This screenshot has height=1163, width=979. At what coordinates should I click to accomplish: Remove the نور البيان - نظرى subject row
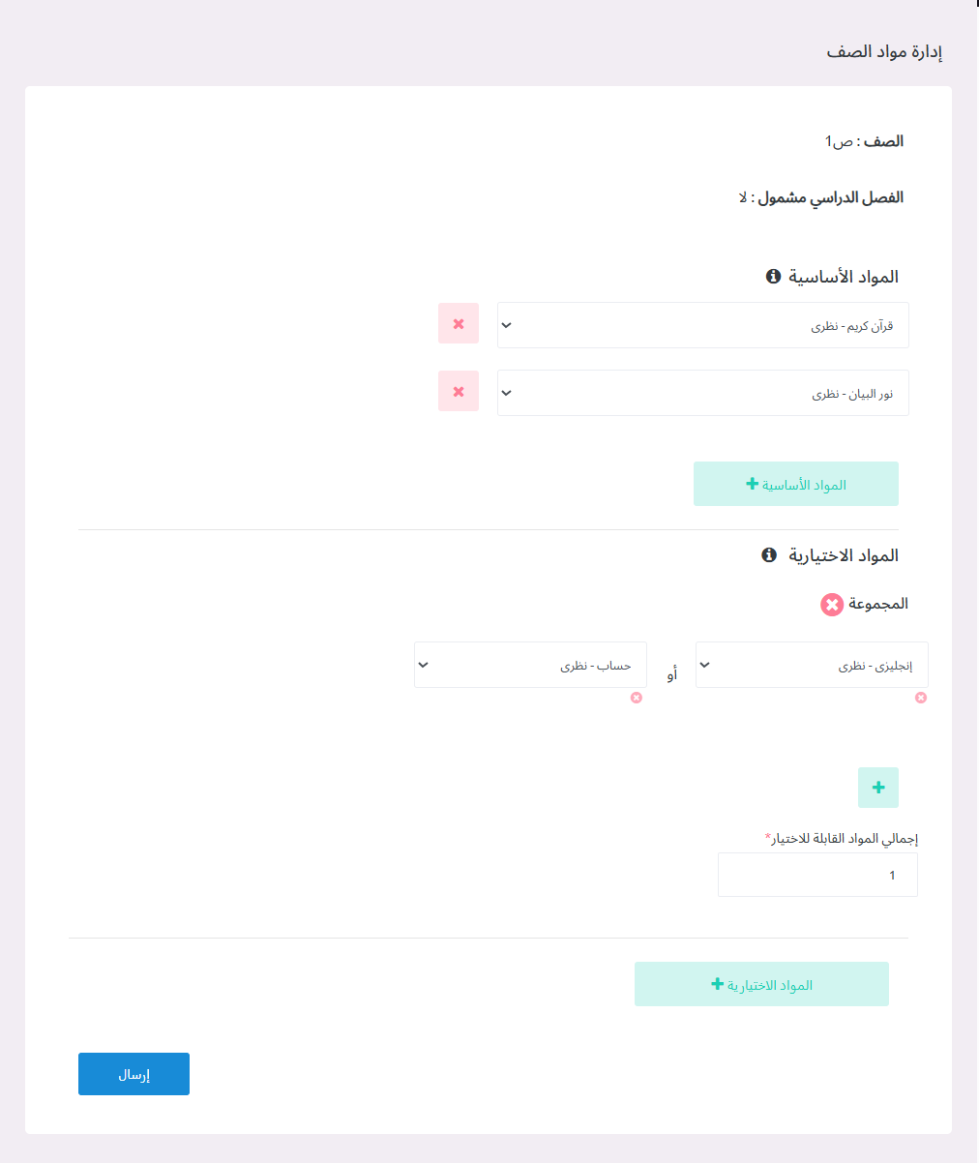[458, 393]
